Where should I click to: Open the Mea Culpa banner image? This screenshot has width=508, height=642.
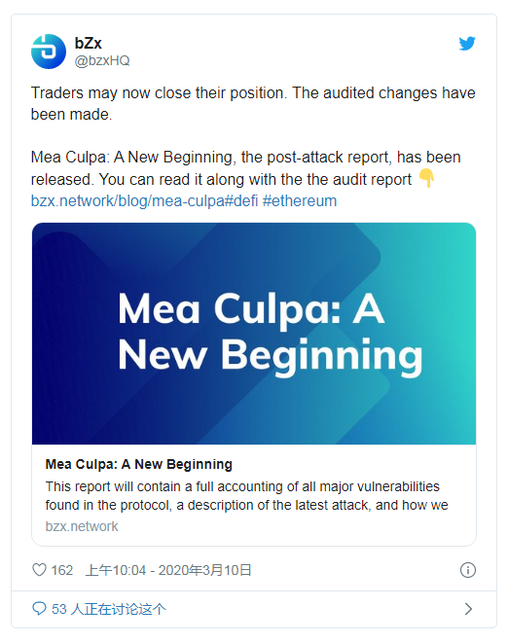254,334
